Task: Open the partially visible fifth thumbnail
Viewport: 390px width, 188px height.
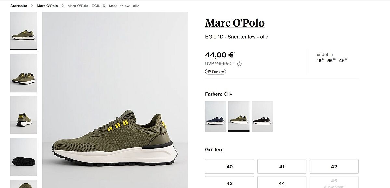Action: [24, 184]
